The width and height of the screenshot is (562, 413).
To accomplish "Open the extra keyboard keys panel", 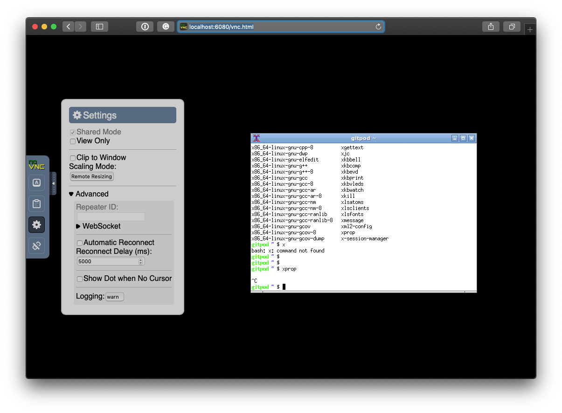I will [x=36, y=182].
